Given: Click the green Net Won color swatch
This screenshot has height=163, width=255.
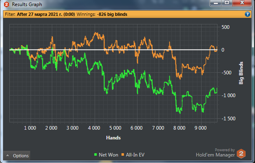Looking at the screenshot, I should [x=95, y=154].
